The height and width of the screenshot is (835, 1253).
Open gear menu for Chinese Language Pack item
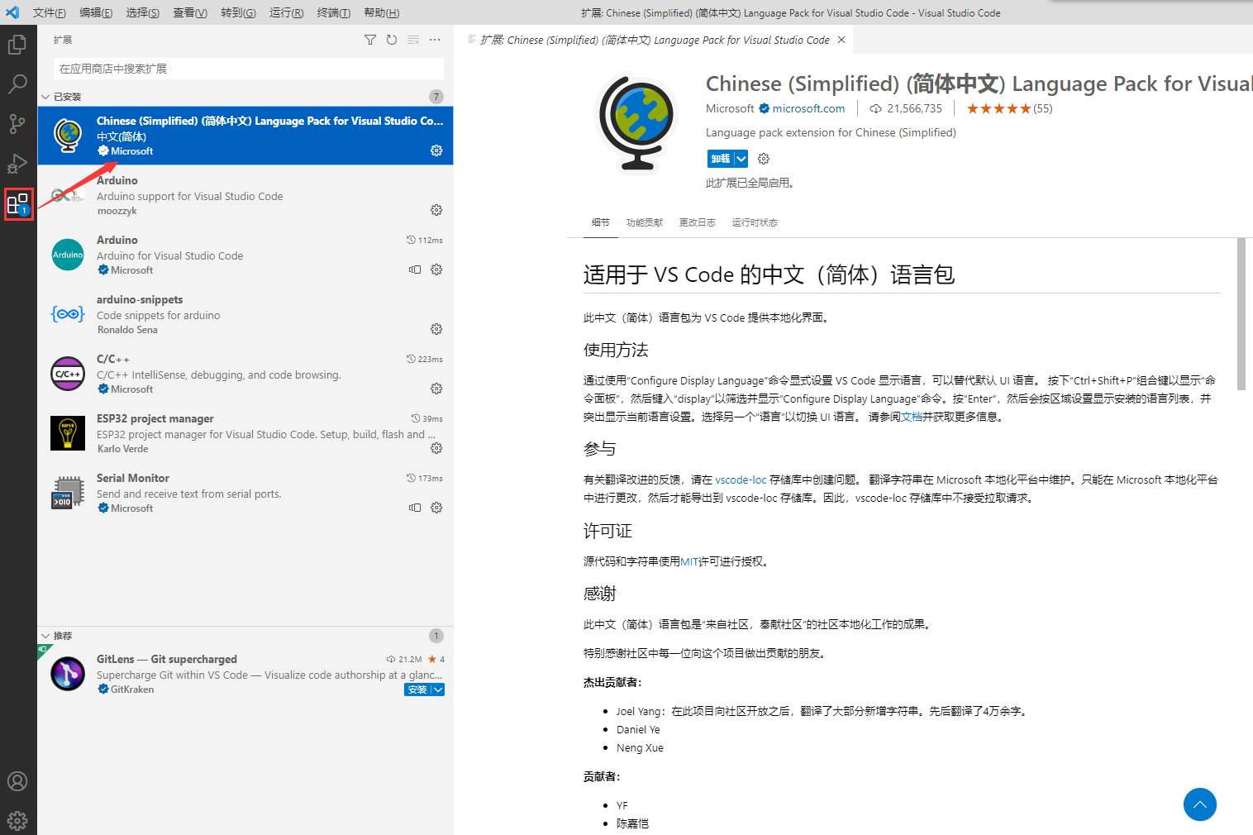pyautogui.click(x=436, y=150)
